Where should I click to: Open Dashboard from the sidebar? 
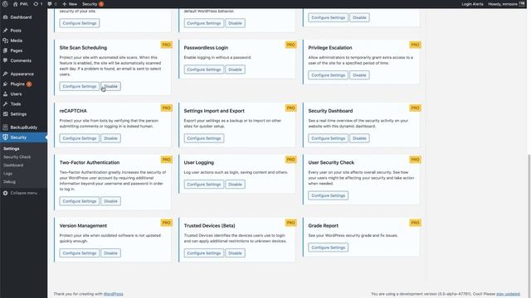coord(21,17)
